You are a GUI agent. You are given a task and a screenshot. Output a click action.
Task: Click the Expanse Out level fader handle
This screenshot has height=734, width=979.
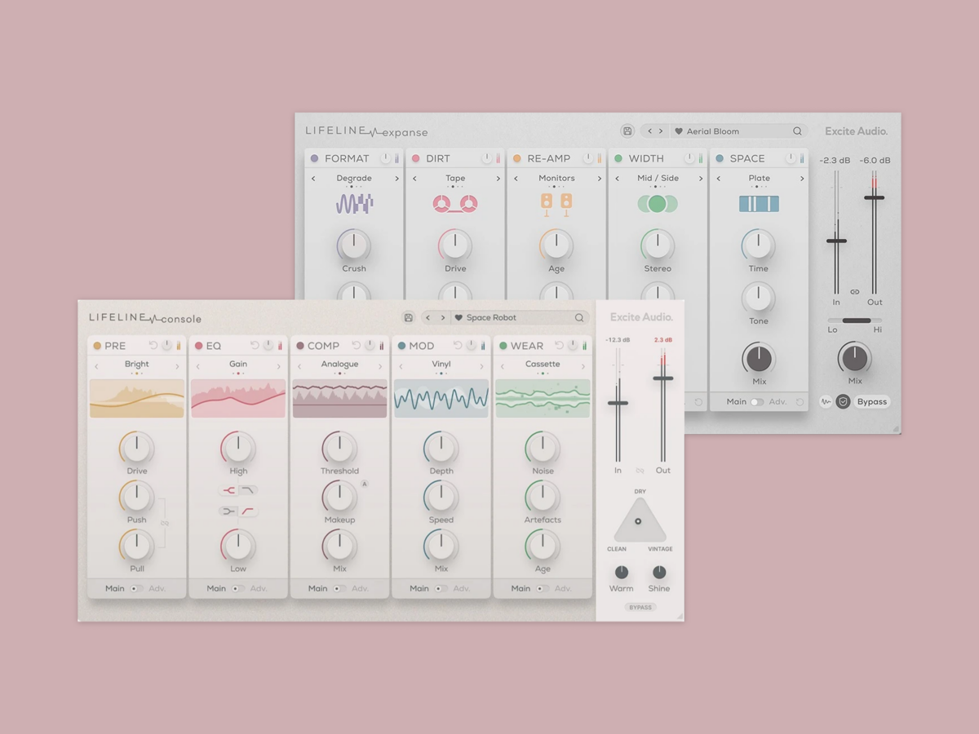click(875, 197)
